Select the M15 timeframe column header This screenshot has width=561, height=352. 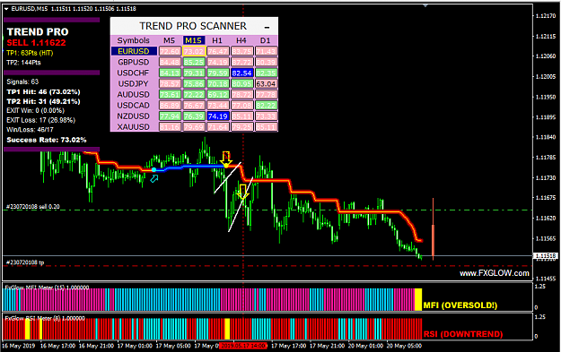[193, 40]
